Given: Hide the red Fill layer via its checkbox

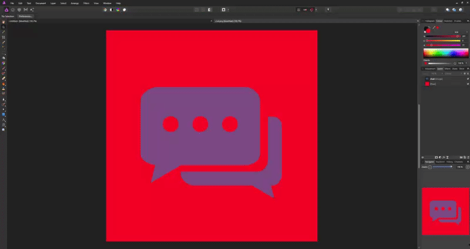Looking at the screenshot, I should (468, 84).
